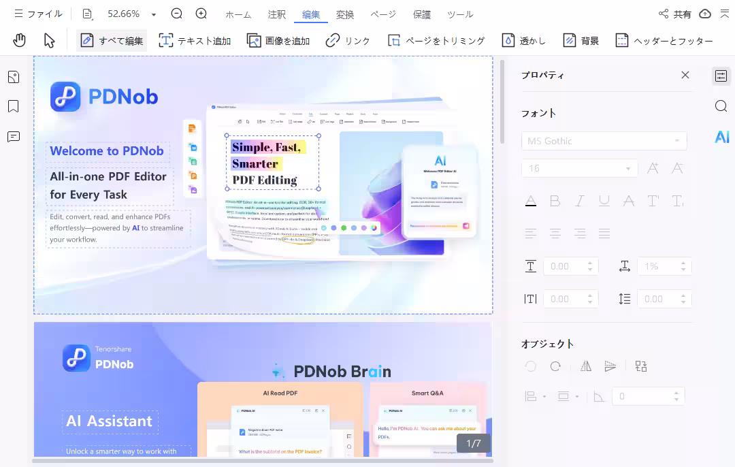Viewport: 735px width, 467px height.
Task: Open the AI assistant panel
Action: tap(721, 137)
